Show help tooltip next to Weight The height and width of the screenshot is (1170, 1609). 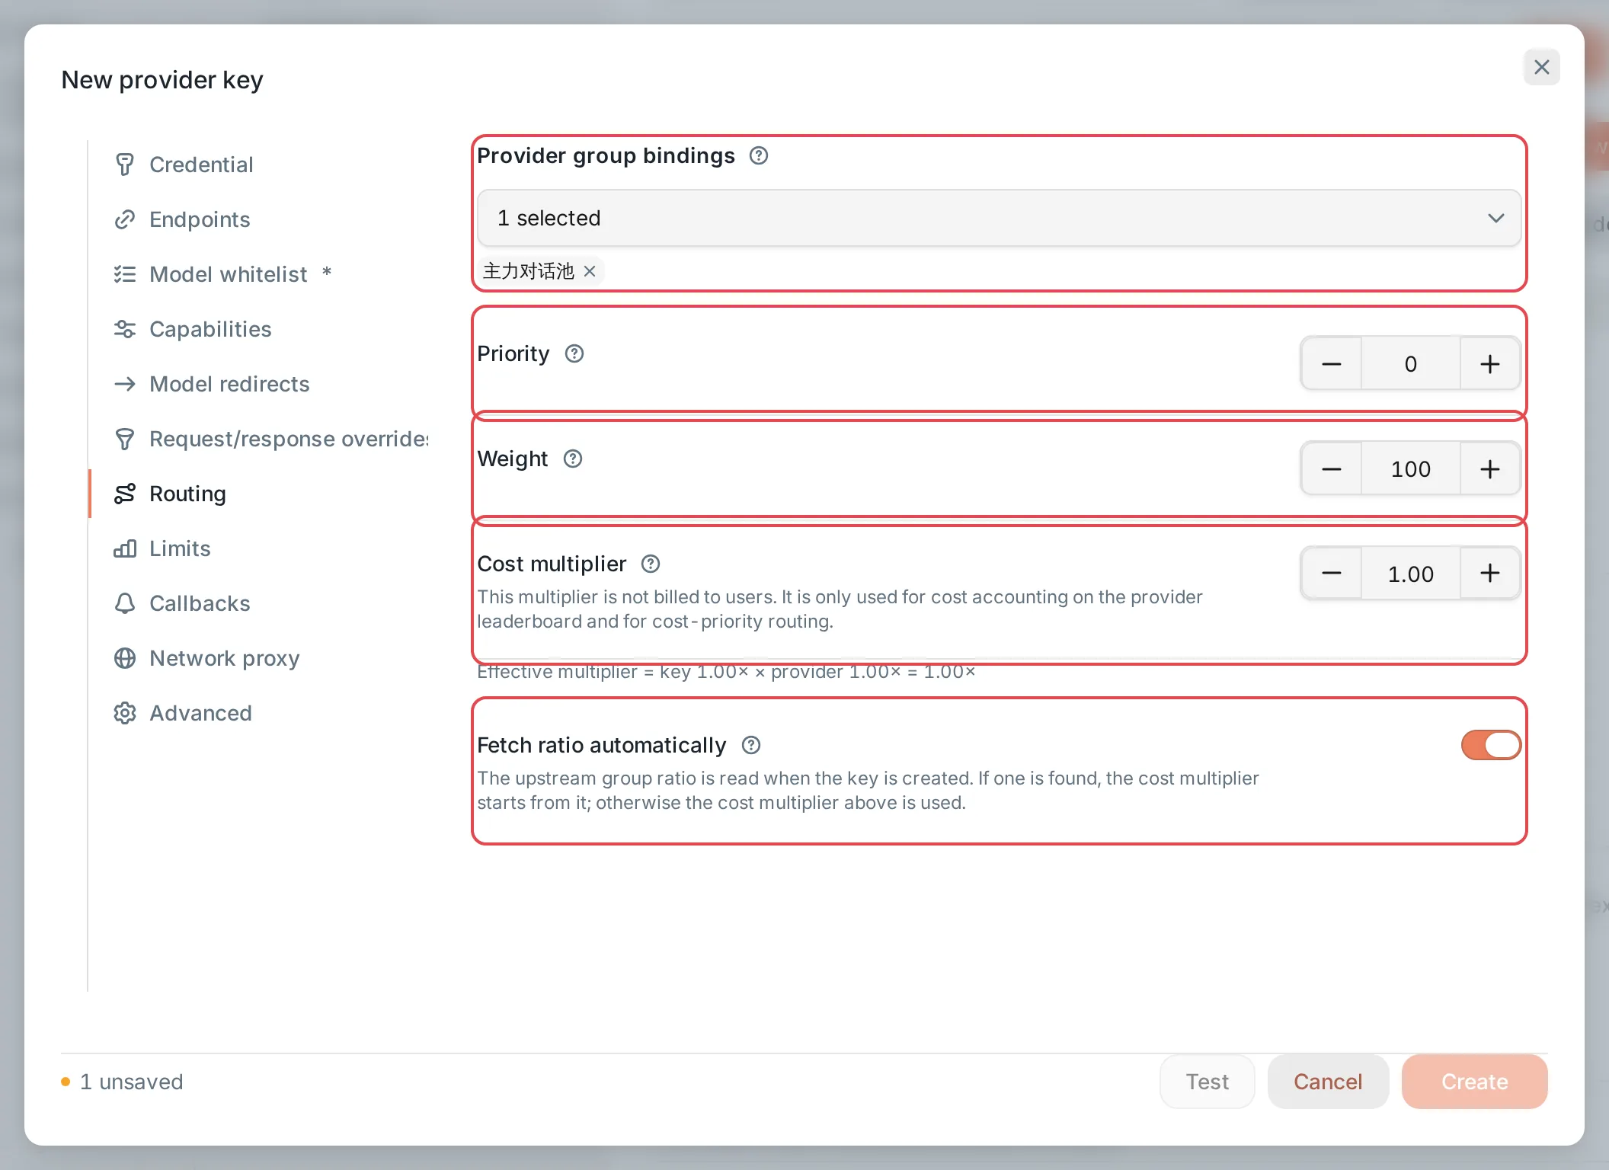pos(573,459)
